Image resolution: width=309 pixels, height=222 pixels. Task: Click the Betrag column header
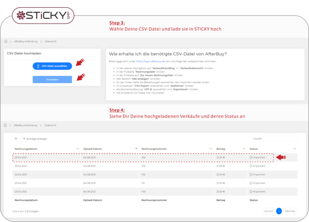click(220, 149)
